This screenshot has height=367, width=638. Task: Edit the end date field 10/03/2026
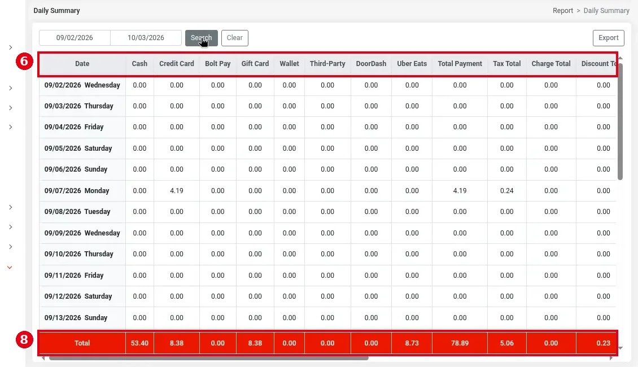click(146, 38)
